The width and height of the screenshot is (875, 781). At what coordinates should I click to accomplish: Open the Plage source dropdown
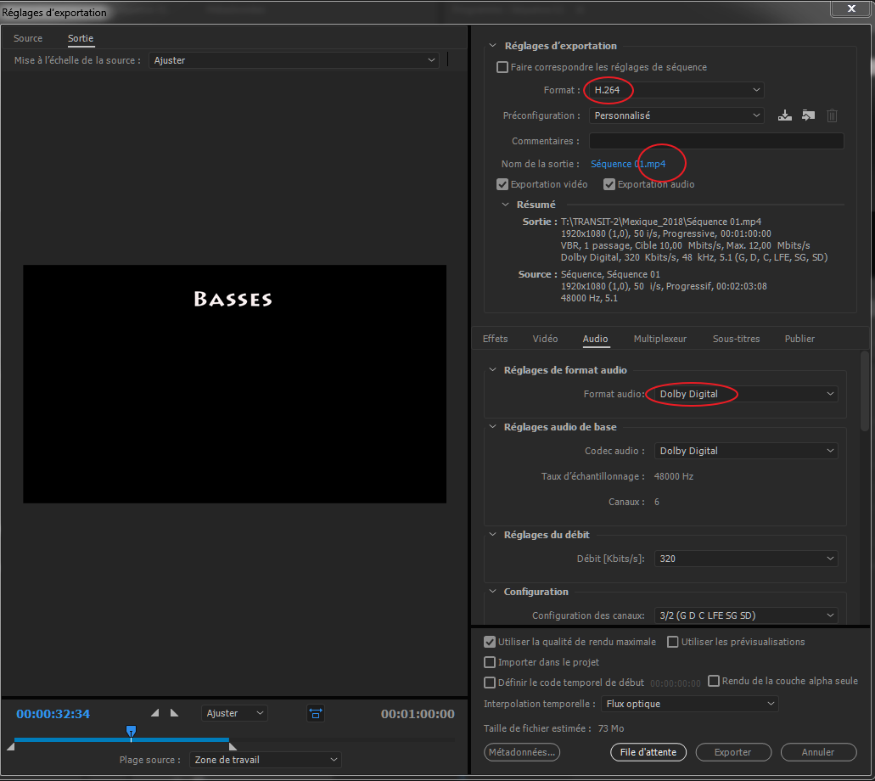point(265,760)
